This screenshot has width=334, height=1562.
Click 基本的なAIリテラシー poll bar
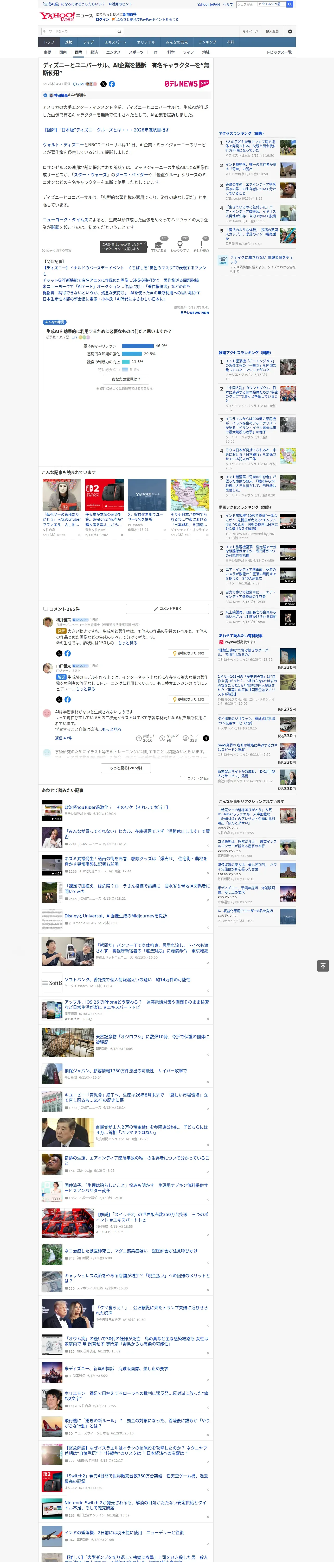tap(138, 346)
